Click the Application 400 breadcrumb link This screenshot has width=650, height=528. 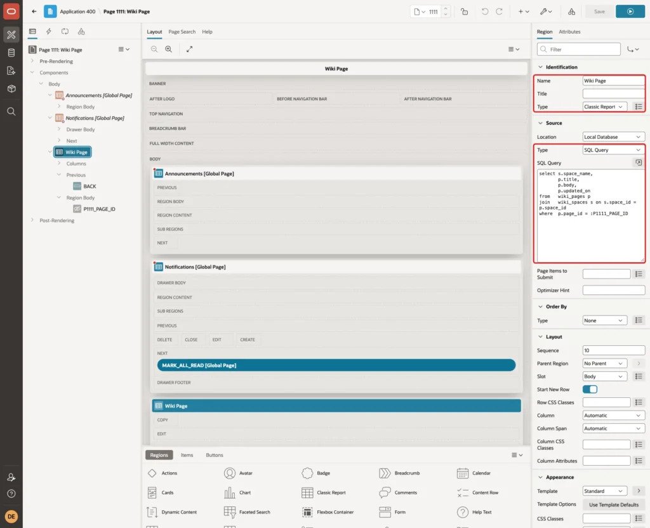click(77, 11)
